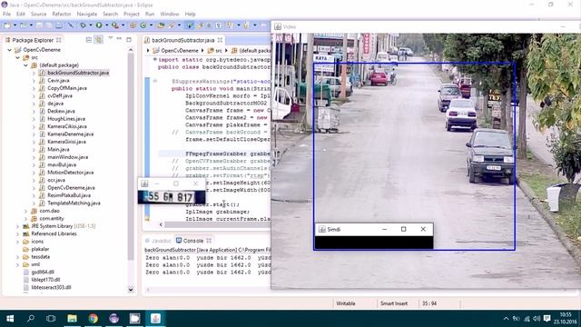This screenshot has height=327, width=581.
Task: Open Chrome from the taskbar
Action: click(93, 319)
